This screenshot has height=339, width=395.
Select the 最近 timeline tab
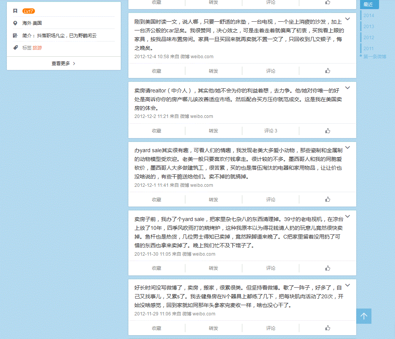click(x=368, y=5)
